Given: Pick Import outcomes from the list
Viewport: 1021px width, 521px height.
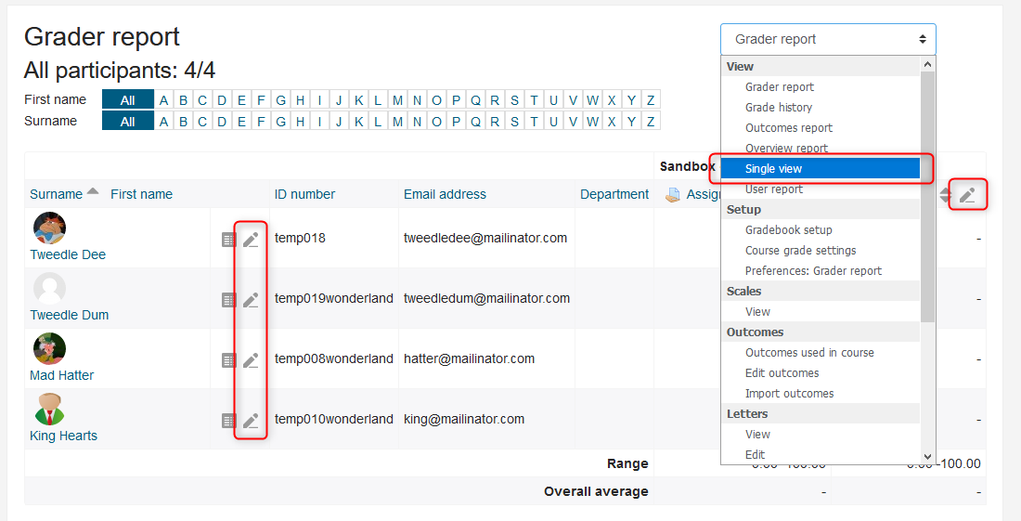Looking at the screenshot, I should pos(789,394).
